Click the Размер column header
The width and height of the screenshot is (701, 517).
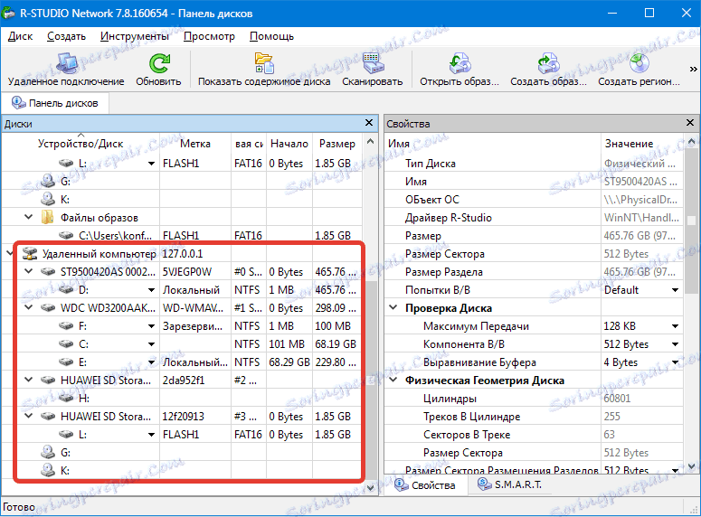point(336,144)
